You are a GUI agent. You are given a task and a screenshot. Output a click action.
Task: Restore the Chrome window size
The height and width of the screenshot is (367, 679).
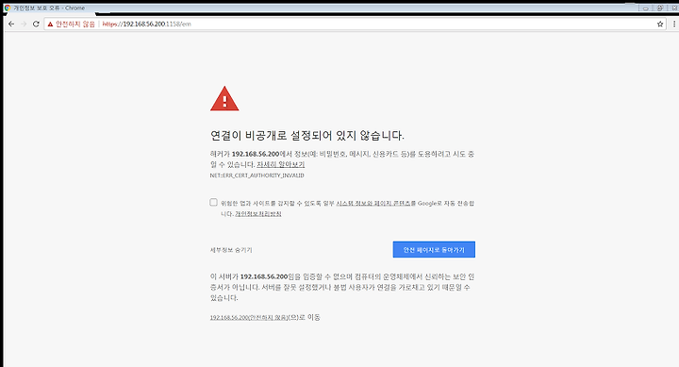coord(659,8)
